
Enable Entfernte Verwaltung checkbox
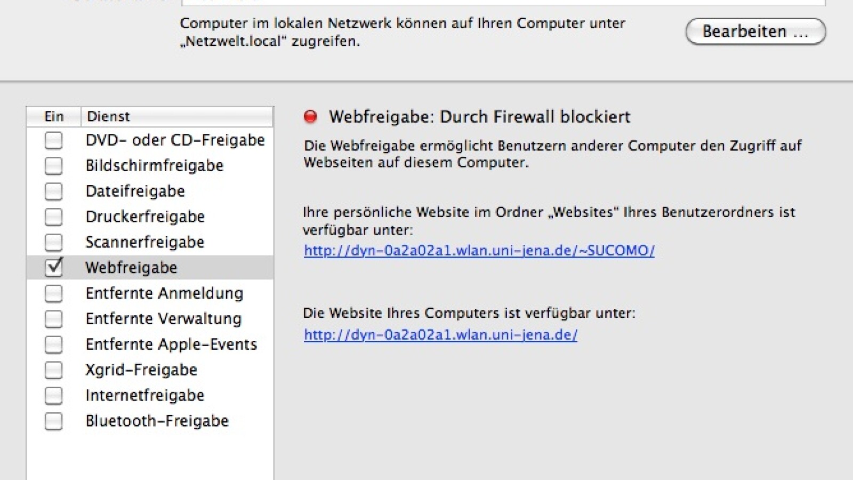click(x=53, y=319)
